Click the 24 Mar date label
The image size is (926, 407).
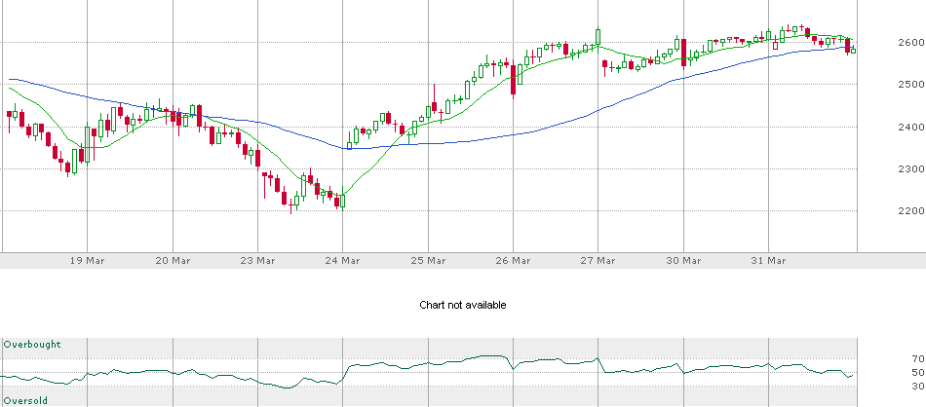pos(342,261)
